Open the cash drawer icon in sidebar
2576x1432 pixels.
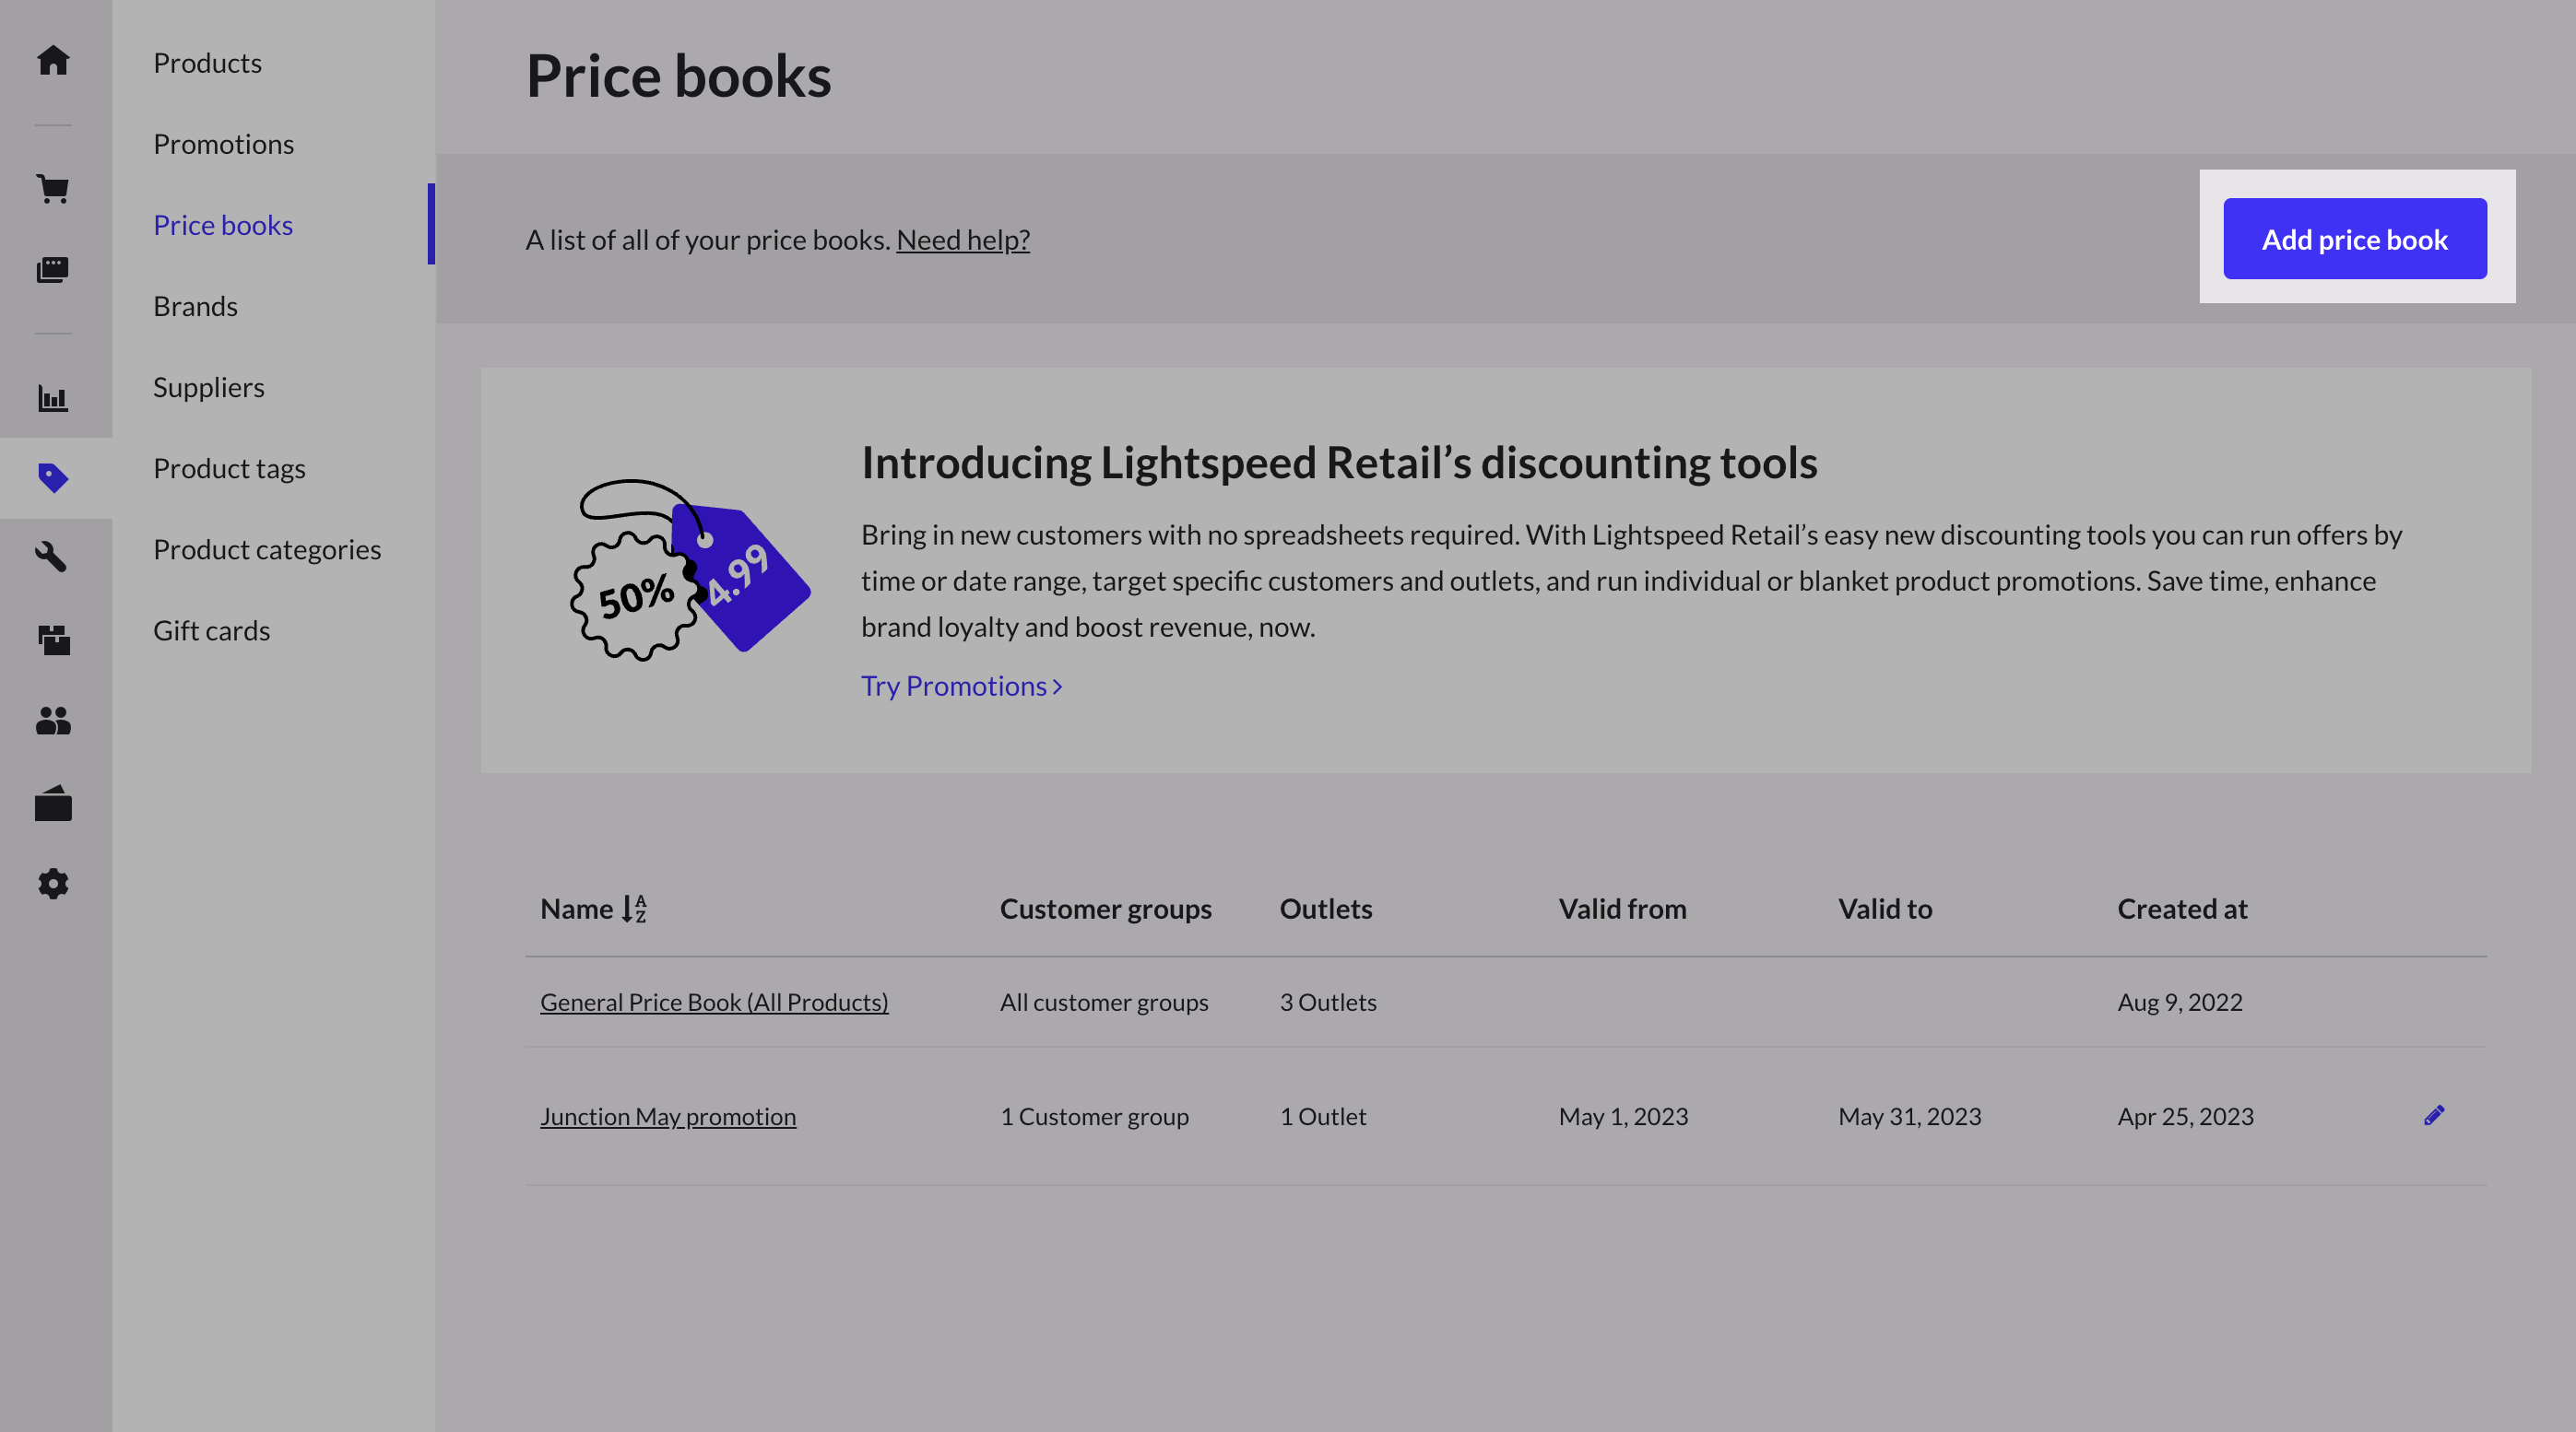(53, 804)
